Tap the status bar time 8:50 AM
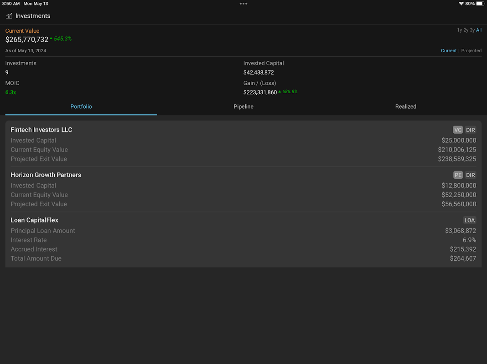The width and height of the screenshot is (487, 364). (x=11, y=4)
